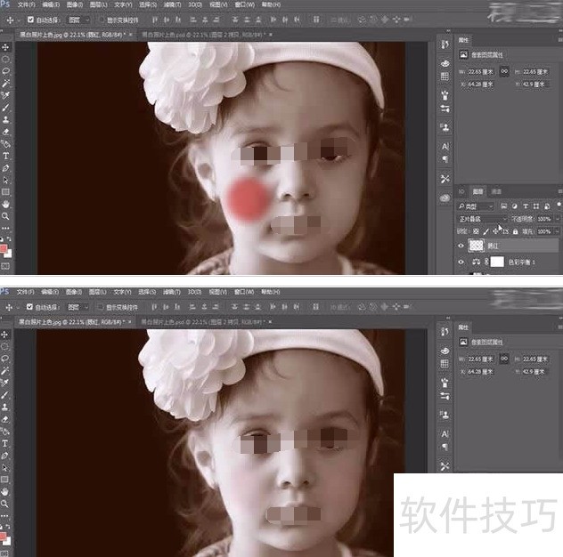Filter layers by type (T) icon
Image resolution: width=563 pixels, height=557 pixels.
[x=526, y=206]
